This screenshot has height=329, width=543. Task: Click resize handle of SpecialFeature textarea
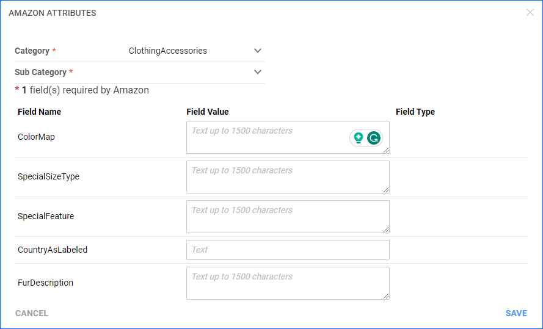click(386, 230)
